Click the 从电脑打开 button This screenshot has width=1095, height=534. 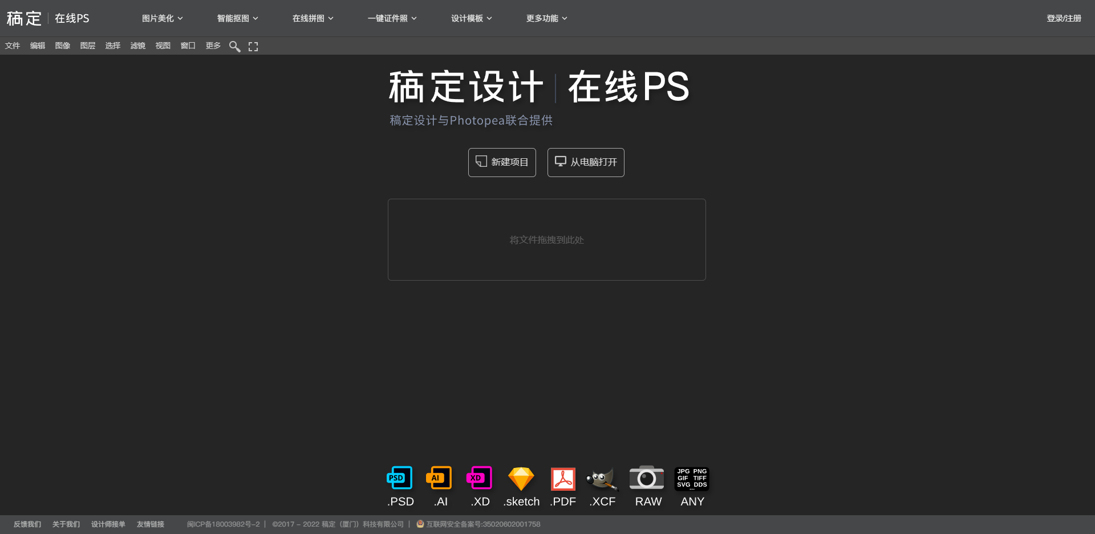[586, 162]
